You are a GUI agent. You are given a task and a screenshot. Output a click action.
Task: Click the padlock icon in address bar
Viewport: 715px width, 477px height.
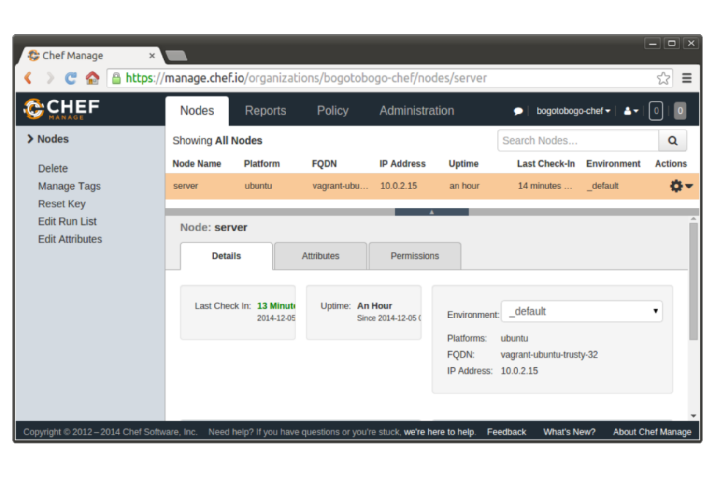point(116,78)
